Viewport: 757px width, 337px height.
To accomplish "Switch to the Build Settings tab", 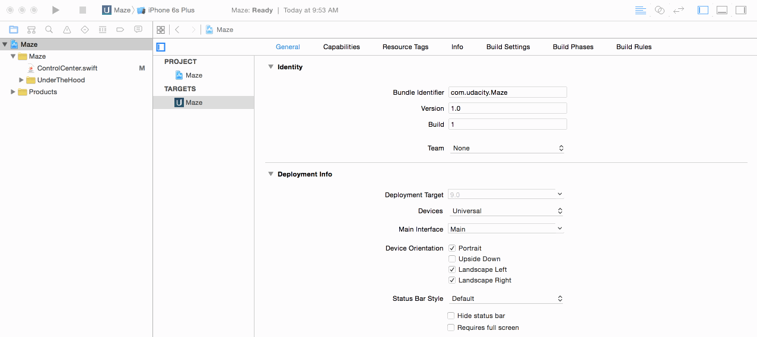I will (508, 47).
